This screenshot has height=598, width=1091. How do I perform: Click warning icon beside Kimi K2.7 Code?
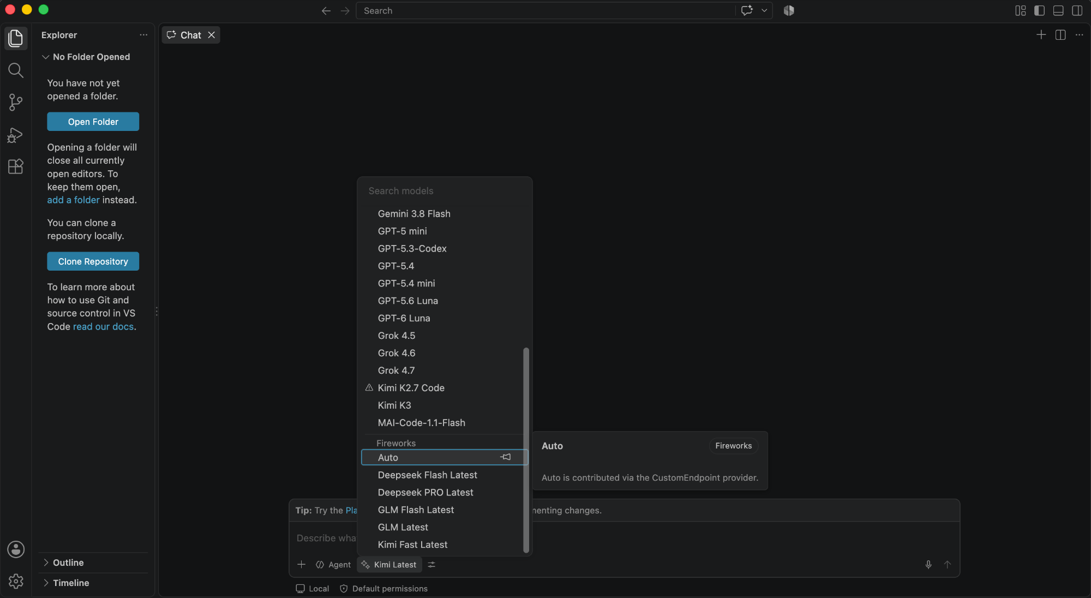pyautogui.click(x=369, y=388)
